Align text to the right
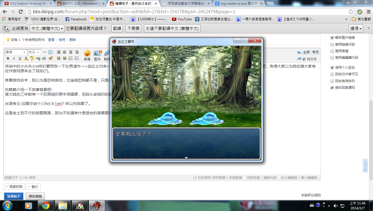373x211 pixels. point(77,52)
